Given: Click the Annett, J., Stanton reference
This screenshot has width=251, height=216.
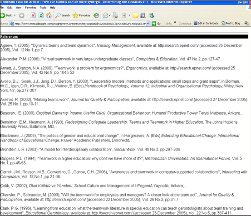Looking at the screenshot, I should click(x=118, y=70).
